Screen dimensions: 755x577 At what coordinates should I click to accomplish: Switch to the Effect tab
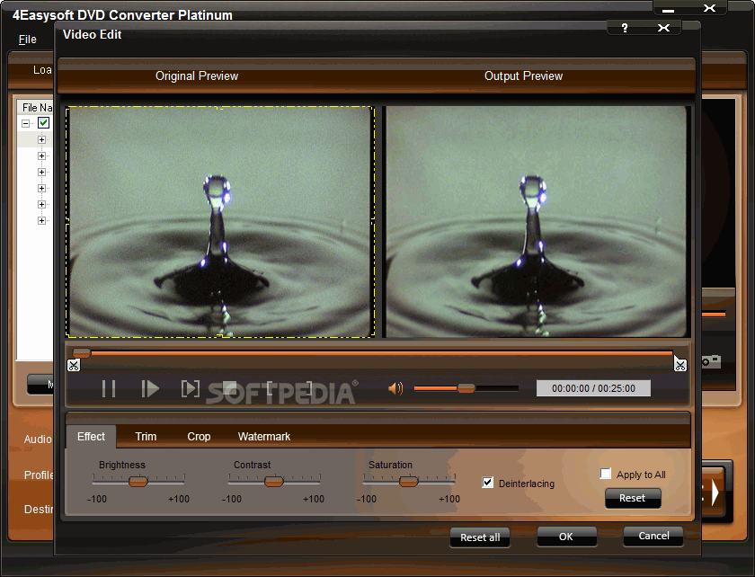[91, 437]
